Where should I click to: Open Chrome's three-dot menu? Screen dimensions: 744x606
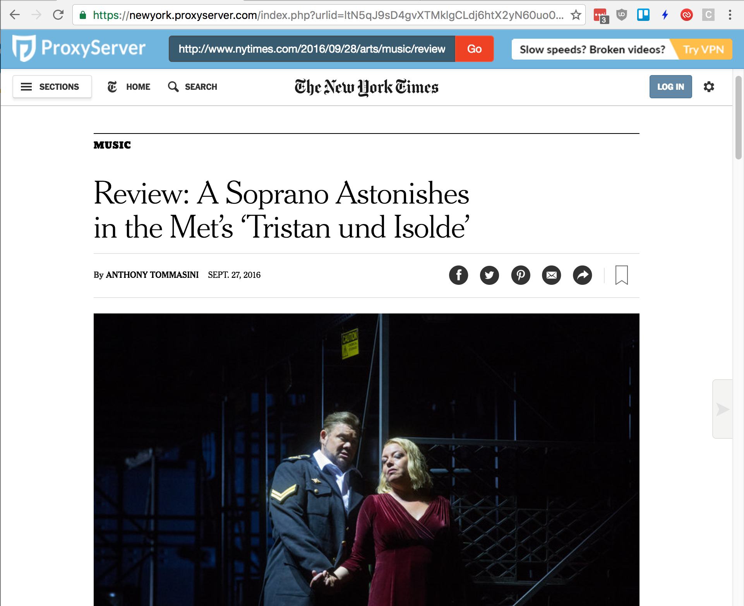tap(730, 15)
